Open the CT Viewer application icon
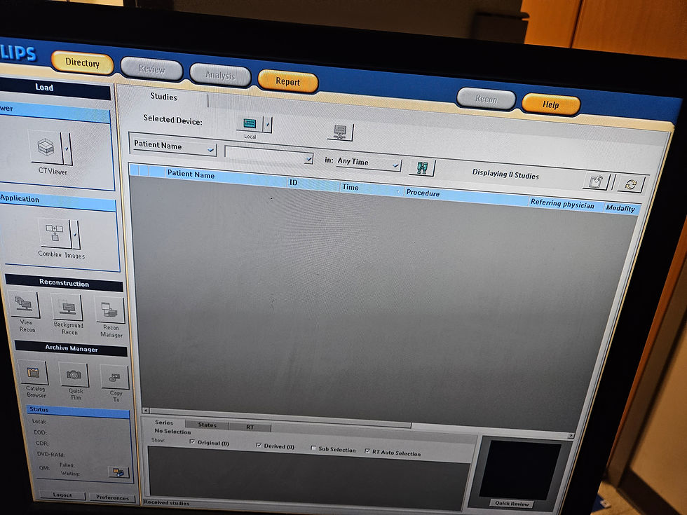Screen dimensions: 687x515 coord(46,146)
